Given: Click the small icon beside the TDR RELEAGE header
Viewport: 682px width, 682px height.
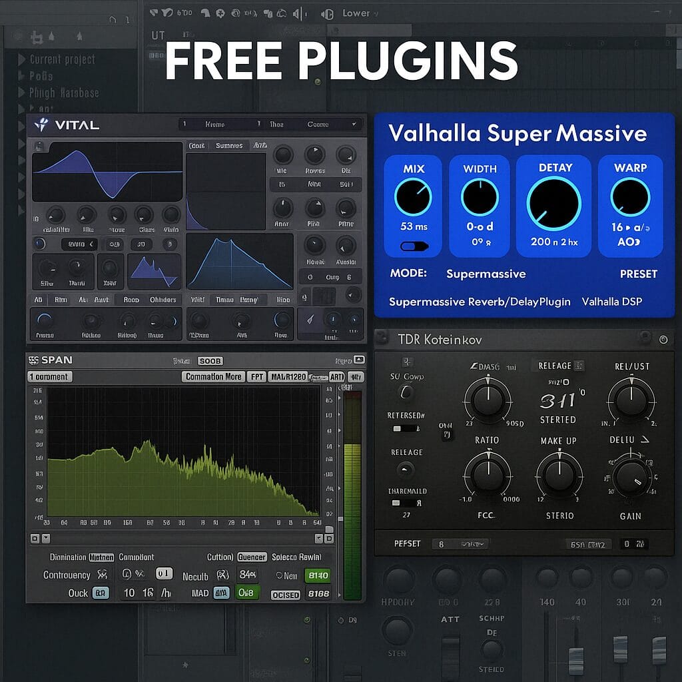Looking at the screenshot, I should click(579, 366).
